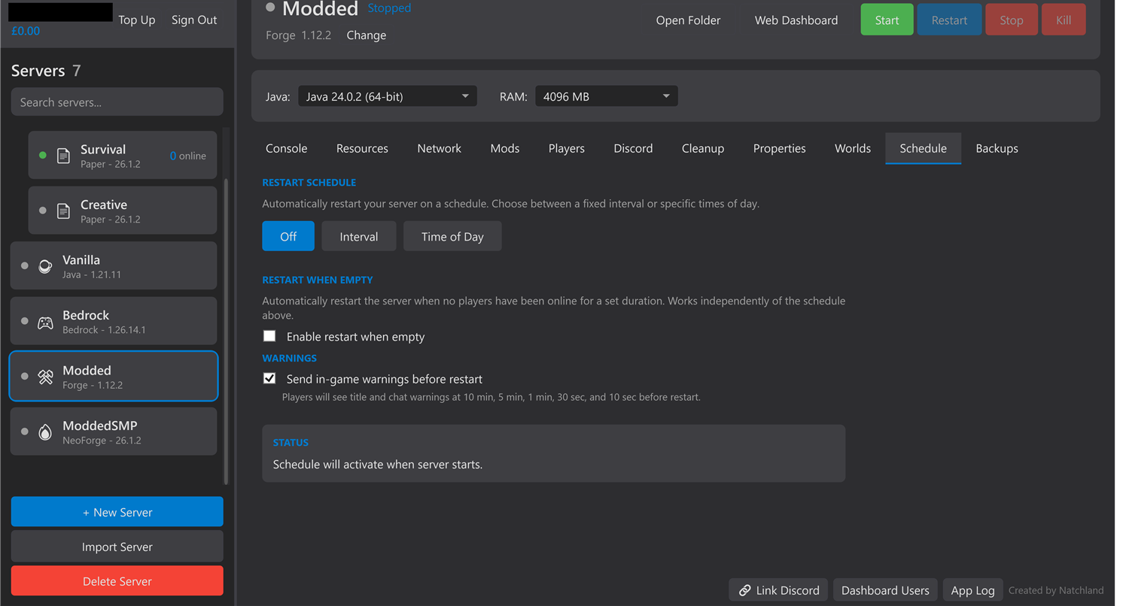Click the Modded server crossed-tools Forge icon
The width and height of the screenshot is (1129, 606).
pos(45,376)
